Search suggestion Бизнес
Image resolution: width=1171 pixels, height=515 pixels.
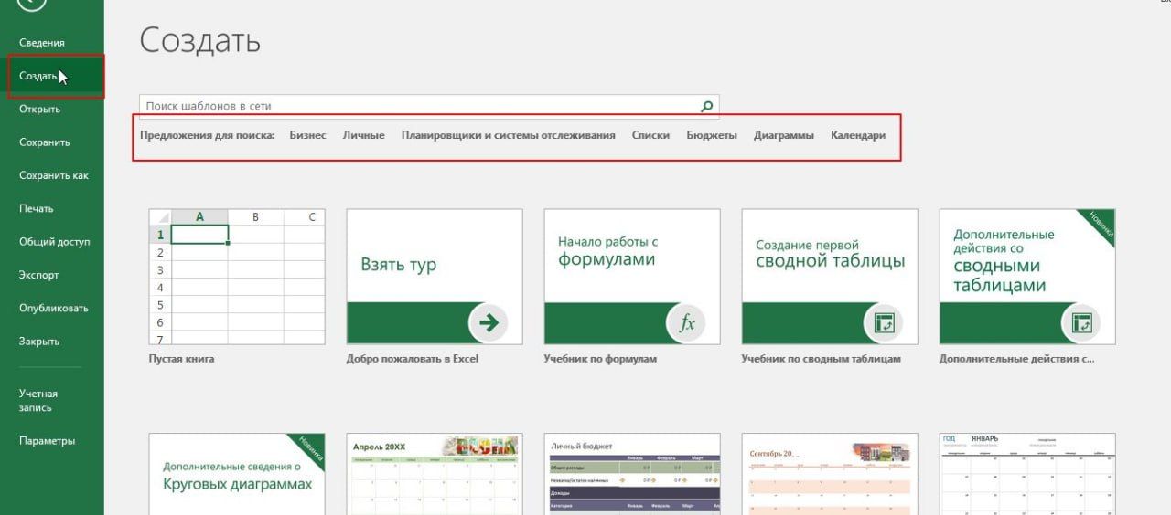[x=307, y=135]
